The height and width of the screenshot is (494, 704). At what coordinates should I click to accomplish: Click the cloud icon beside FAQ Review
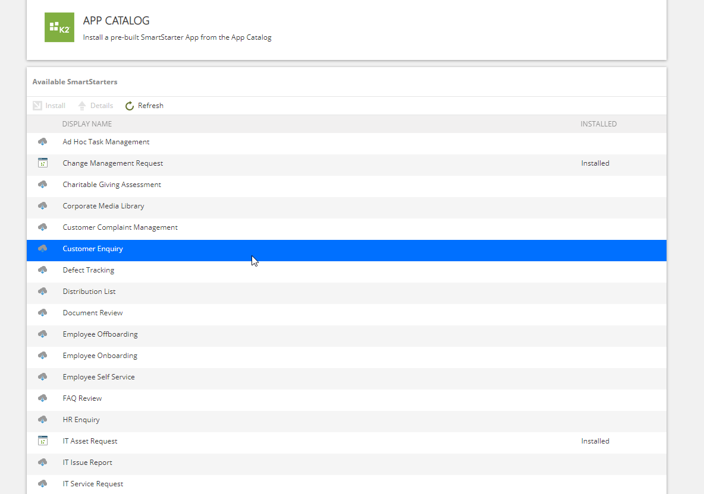click(x=43, y=398)
